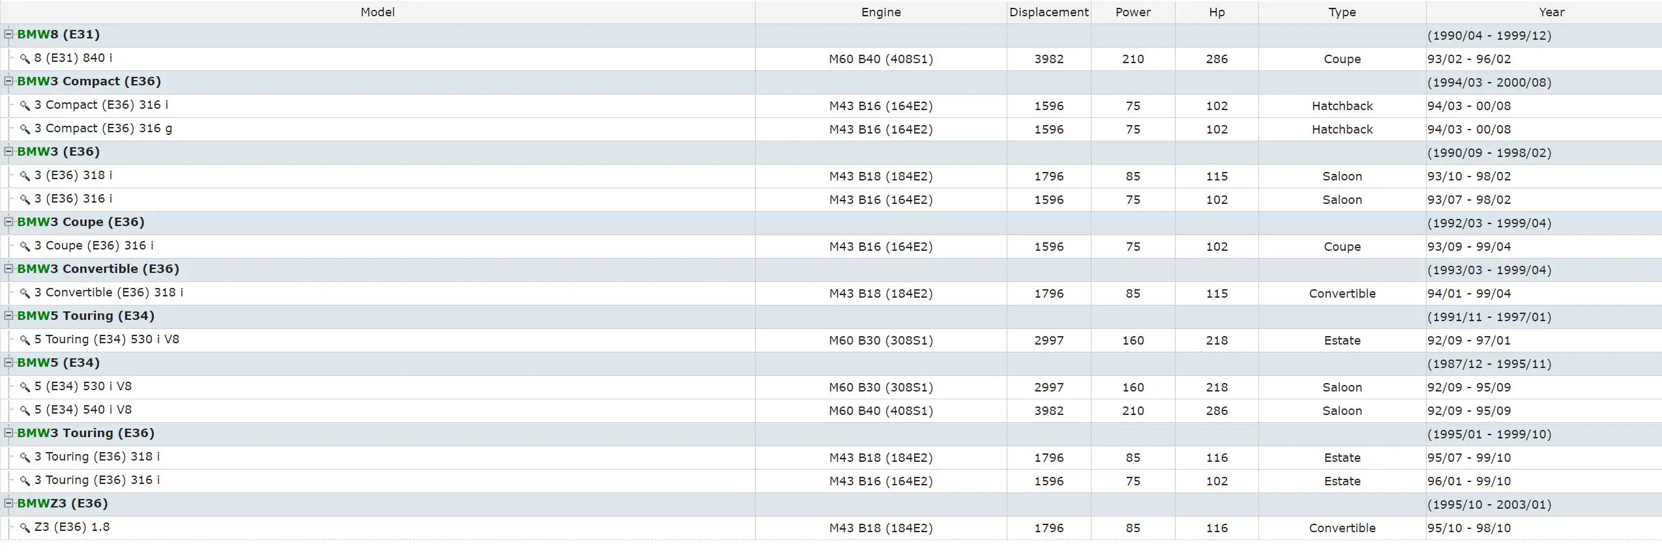This screenshot has height=555, width=1662.
Task: Sort by the Model column header
Action: point(378,12)
